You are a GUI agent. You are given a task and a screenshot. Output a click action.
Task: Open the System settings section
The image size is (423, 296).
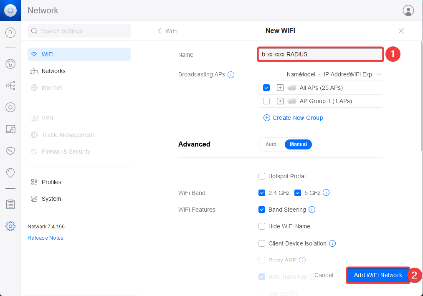click(79, 199)
